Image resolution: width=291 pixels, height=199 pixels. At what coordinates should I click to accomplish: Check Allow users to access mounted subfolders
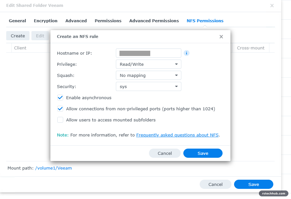(60, 120)
